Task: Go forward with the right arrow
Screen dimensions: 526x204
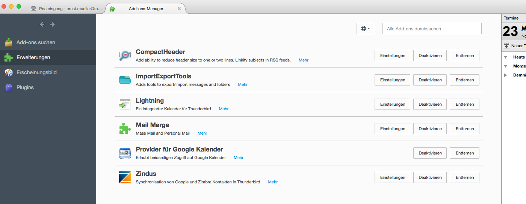Action: (53, 24)
